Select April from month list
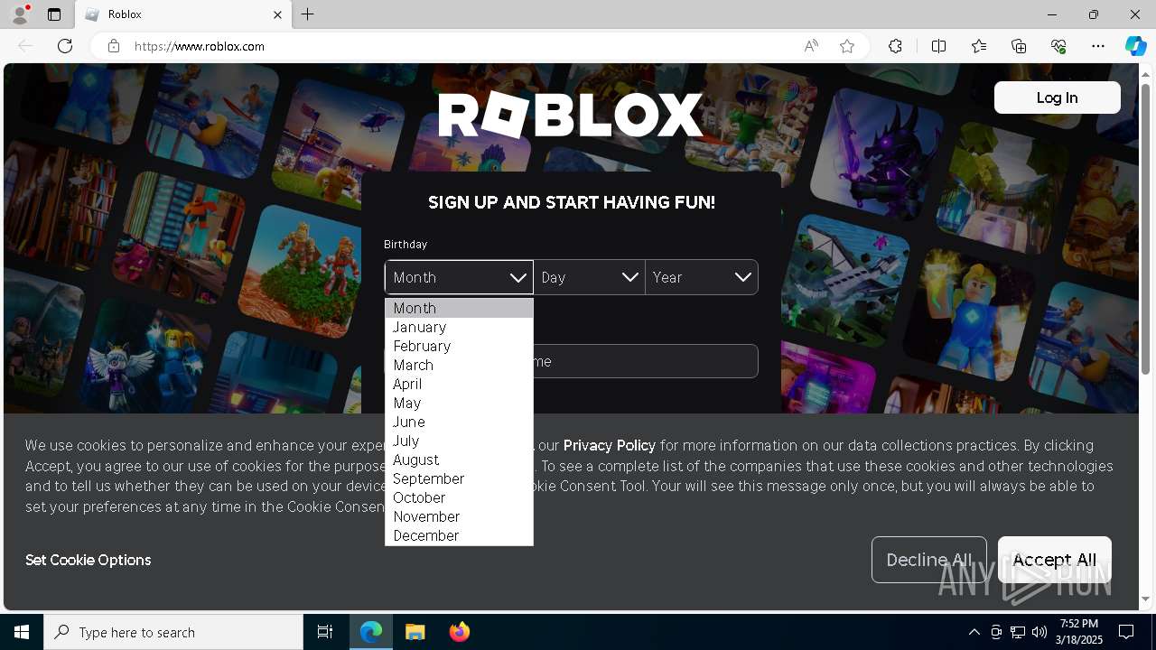 459,384
